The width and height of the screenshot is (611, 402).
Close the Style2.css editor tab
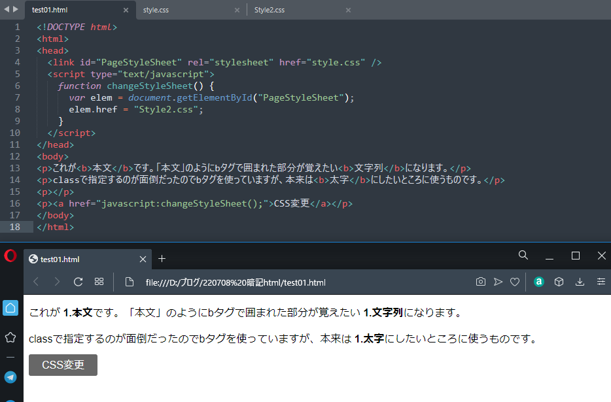tap(349, 10)
